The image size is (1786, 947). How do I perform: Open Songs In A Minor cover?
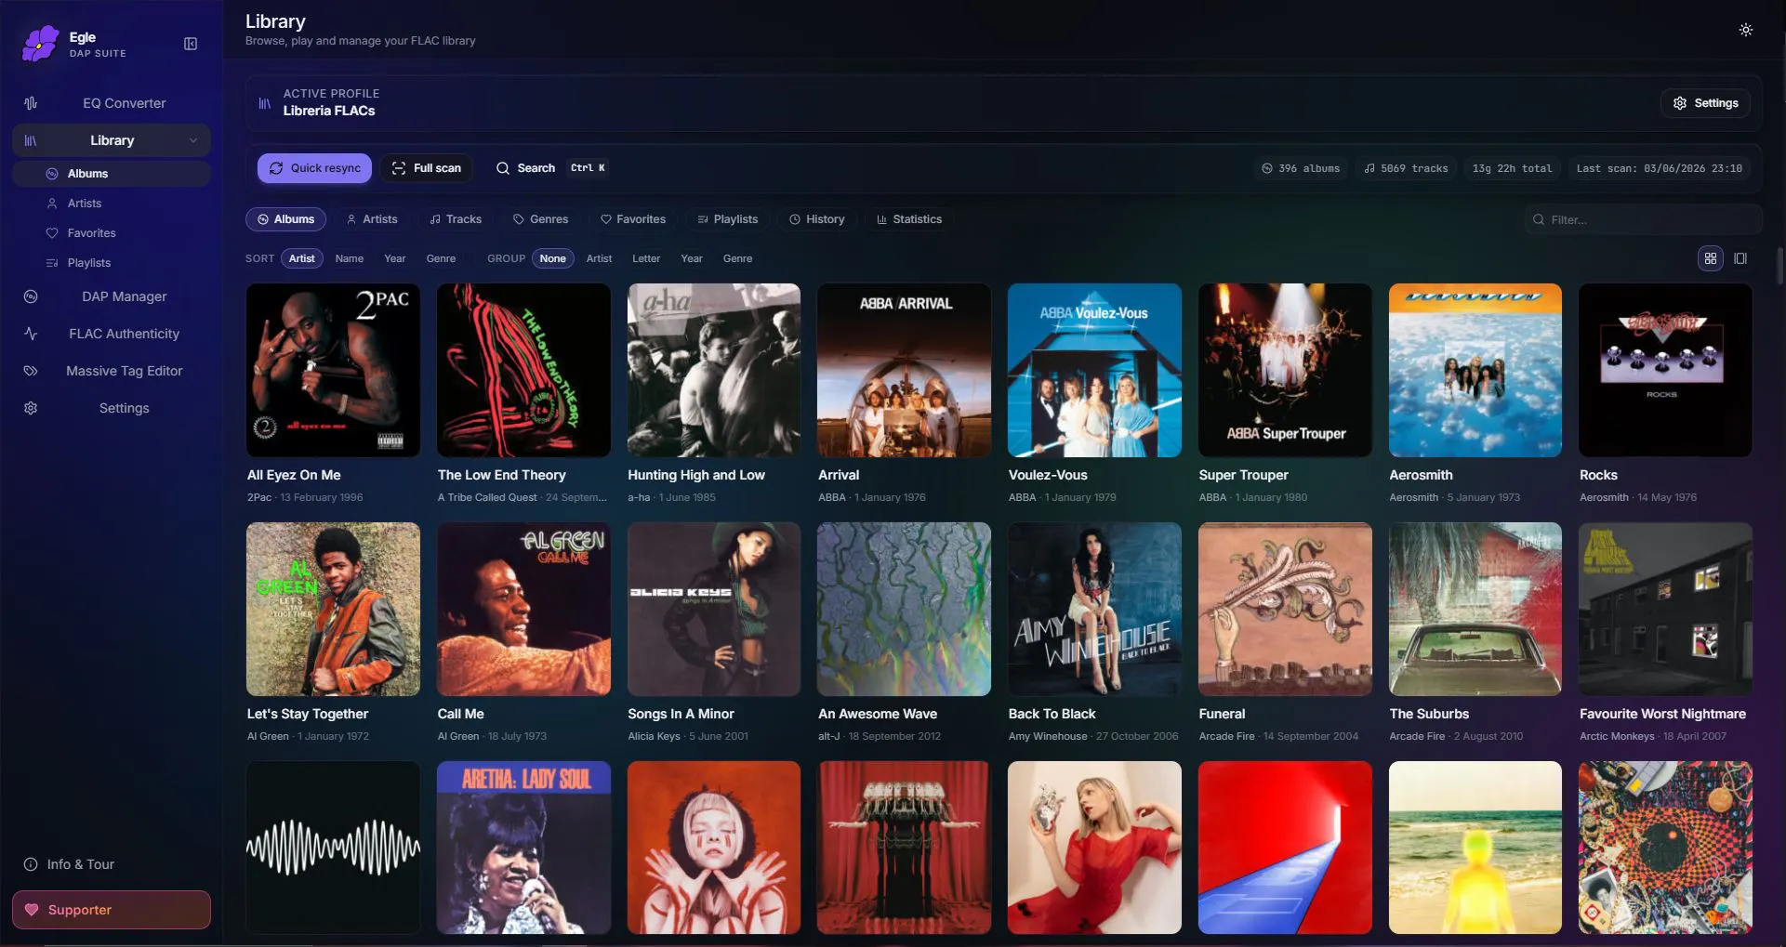[x=714, y=609]
